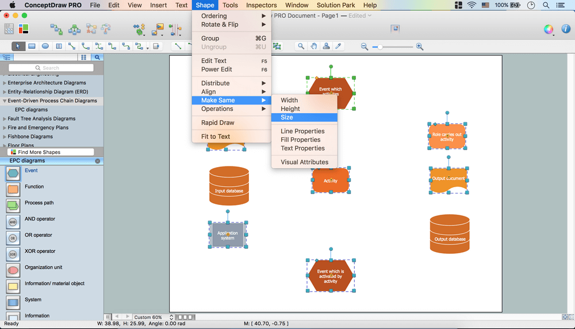Click the XOR operator shape icon
Screen dimensions: 575x329
[x=13, y=254]
